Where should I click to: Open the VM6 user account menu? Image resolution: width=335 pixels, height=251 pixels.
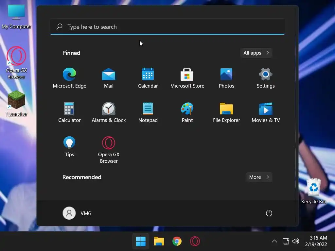pos(77,213)
